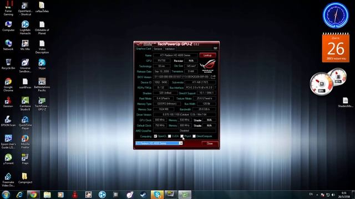The height and width of the screenshot is (199, 355).
Task: Click the clock gadget on desktop
Action: coord(336,15)
